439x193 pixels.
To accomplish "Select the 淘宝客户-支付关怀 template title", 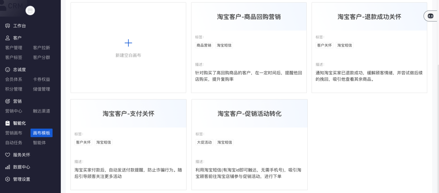I will [128, 114].
